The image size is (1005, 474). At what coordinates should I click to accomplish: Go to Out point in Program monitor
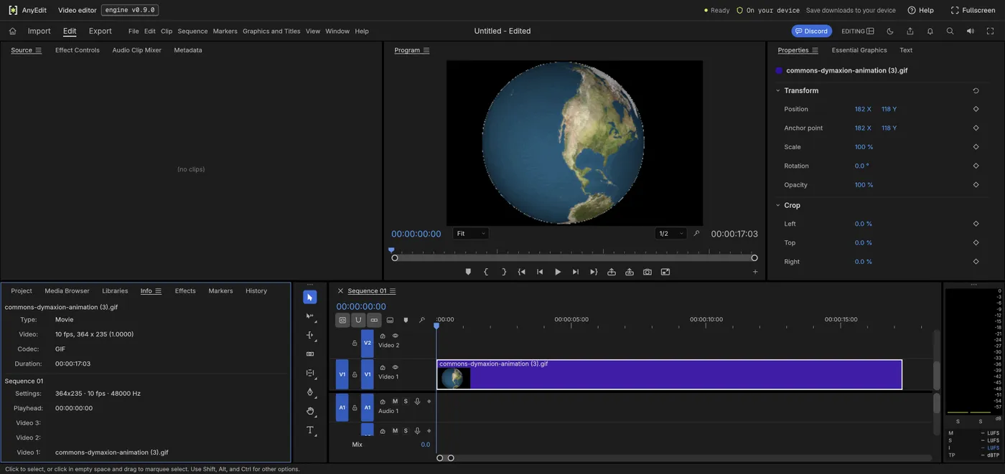594,272
